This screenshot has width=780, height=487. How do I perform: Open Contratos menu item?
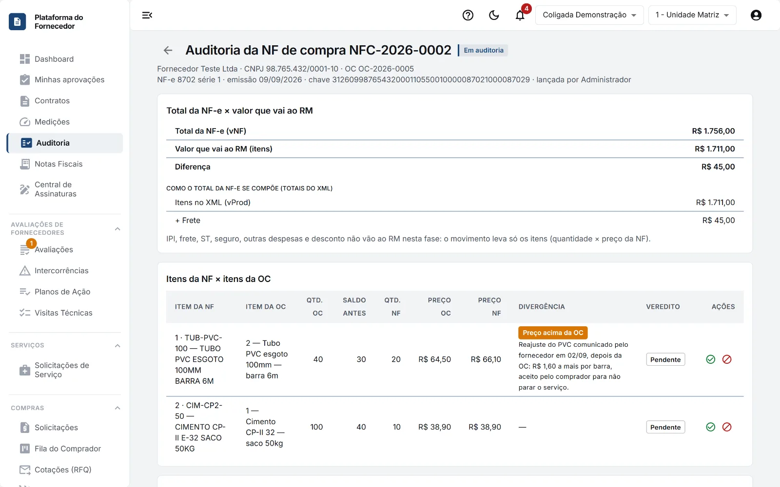pyautogui.click(x=65, y=101)
